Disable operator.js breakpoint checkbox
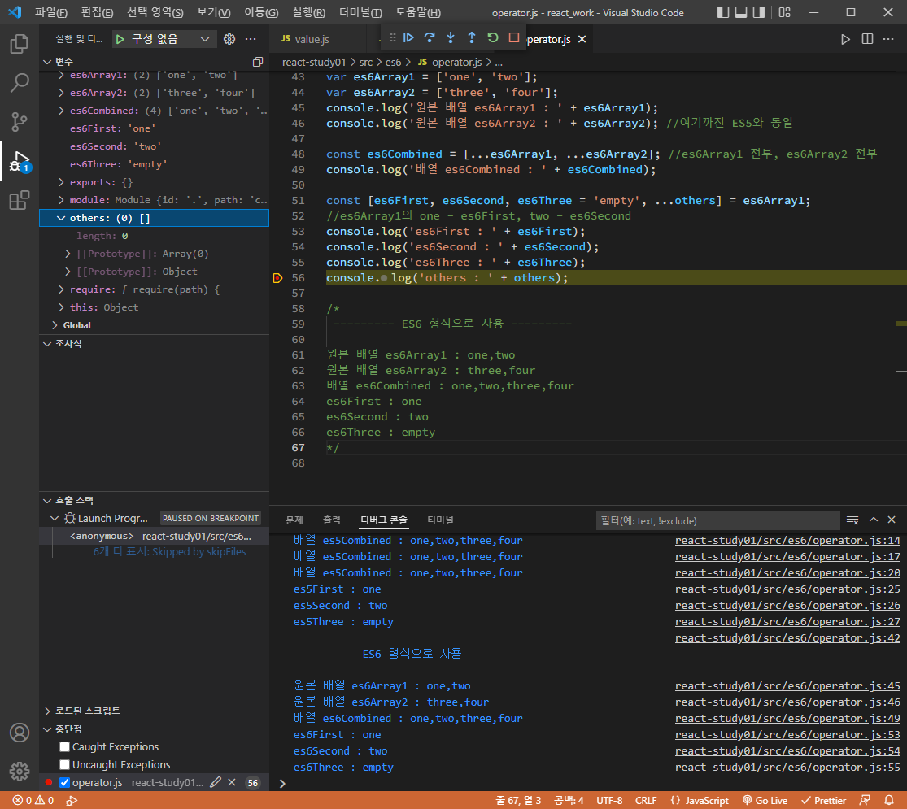This screenshot has width=907, height=809. point(65,782)
